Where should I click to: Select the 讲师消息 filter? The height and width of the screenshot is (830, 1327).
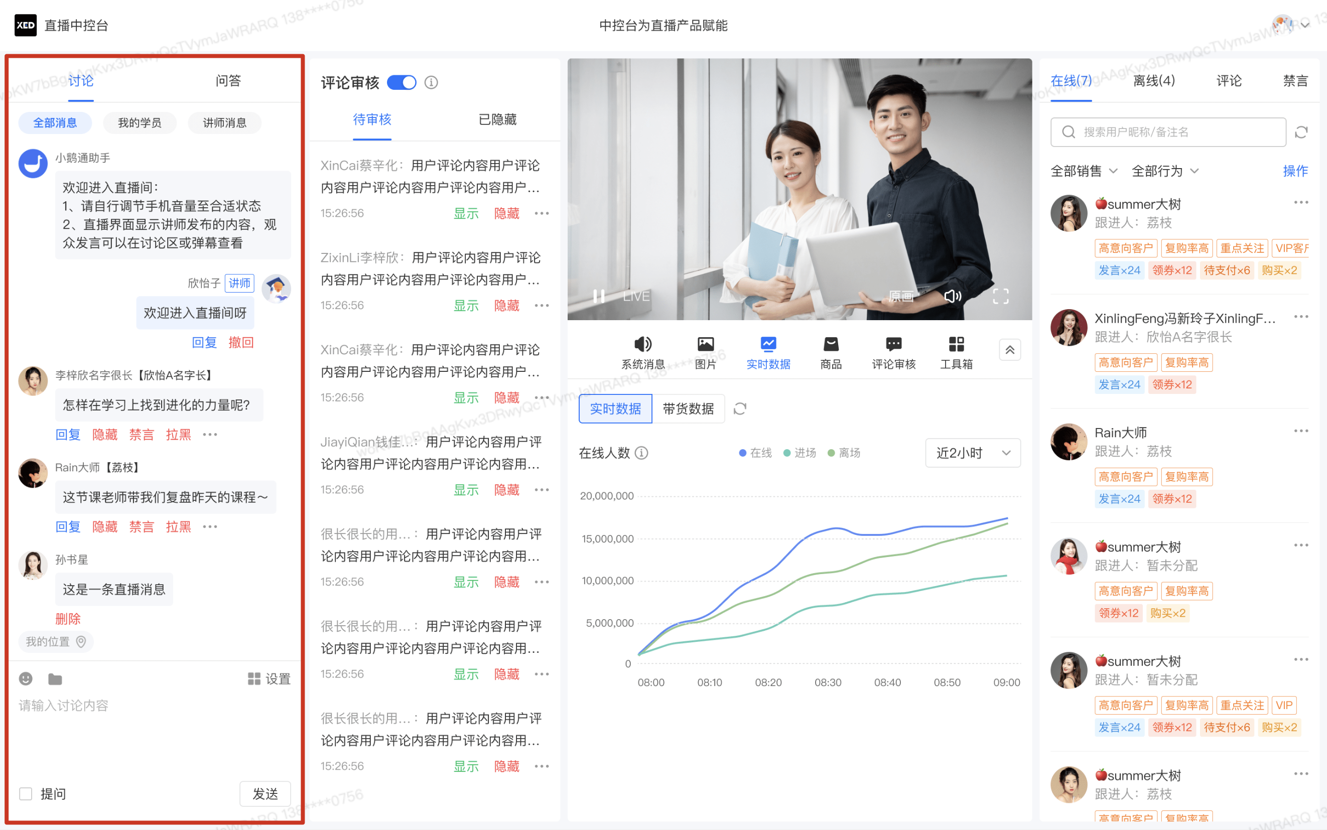224,122
